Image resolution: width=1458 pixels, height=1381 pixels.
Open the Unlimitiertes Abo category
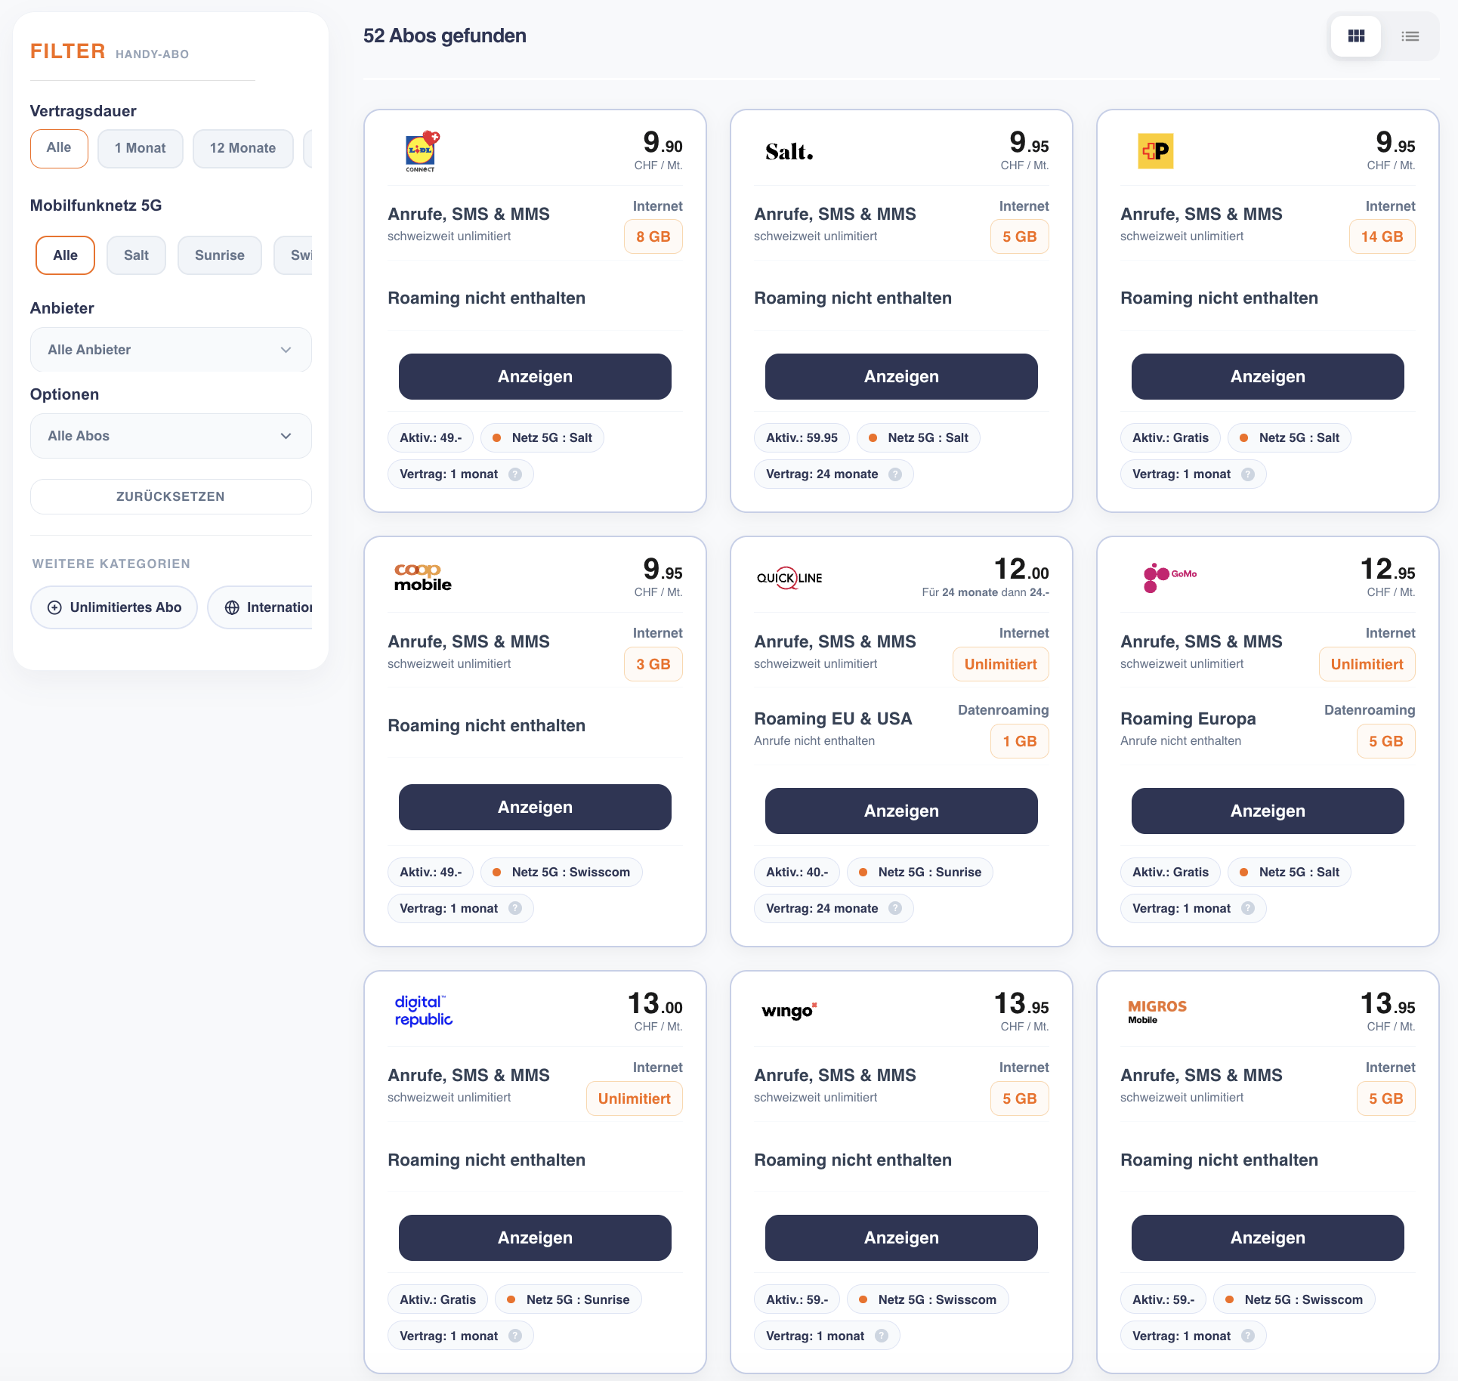click(114, 607)
